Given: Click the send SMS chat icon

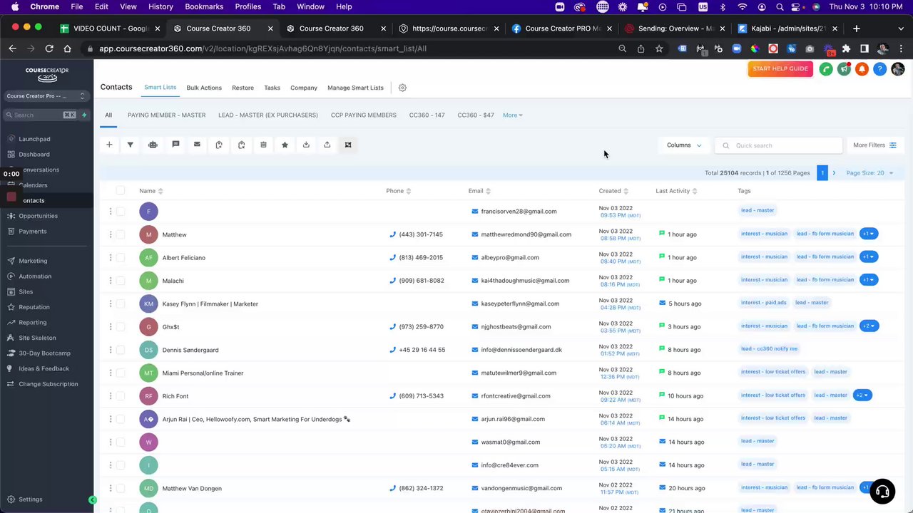Looking at the screenshot, I should click(x=175, y=145).
